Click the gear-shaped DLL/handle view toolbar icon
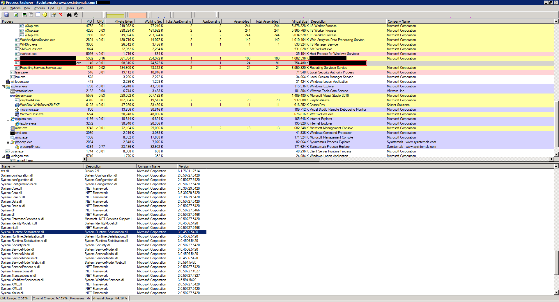The image size is (559, 302). coord(45,15)
